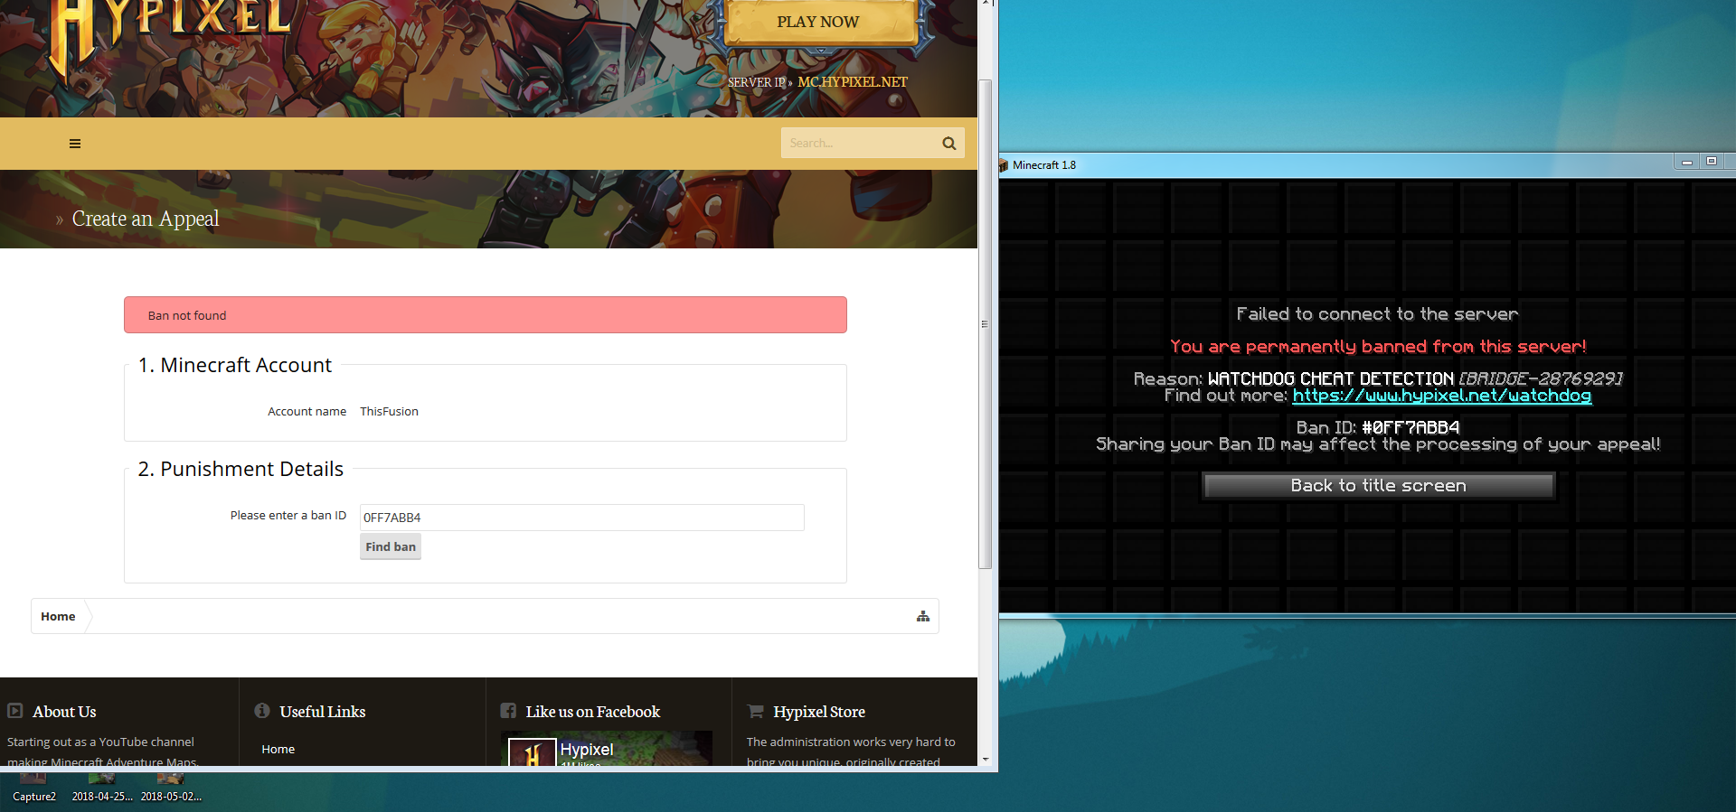Maximize the Minecraft 1.8 window
The height and width of the screenshot is (812, 1736).
click(1712, 162)
